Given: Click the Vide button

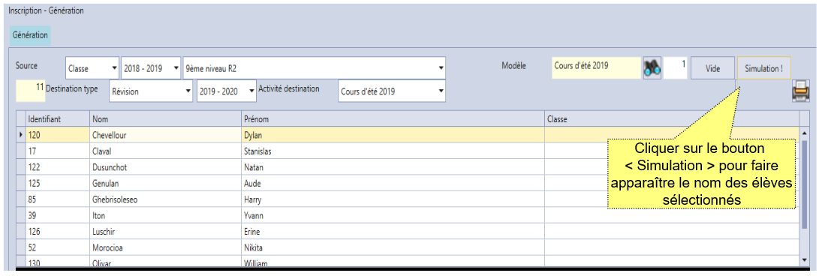Looking at the screenshot, I should coord(713,68).
